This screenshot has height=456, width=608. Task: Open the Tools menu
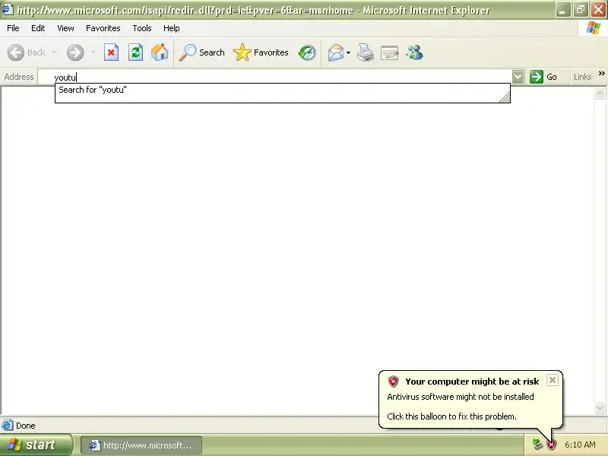[142, 28]
